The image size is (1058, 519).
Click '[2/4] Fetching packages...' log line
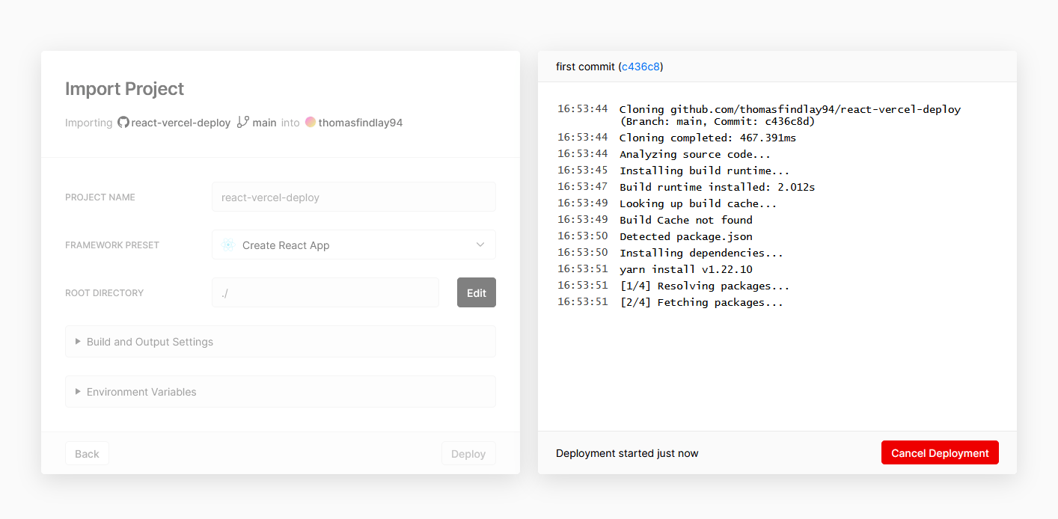tap(702, 302)
